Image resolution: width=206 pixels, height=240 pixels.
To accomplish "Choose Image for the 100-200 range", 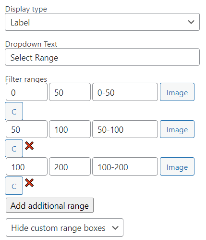I will [177, 166].
